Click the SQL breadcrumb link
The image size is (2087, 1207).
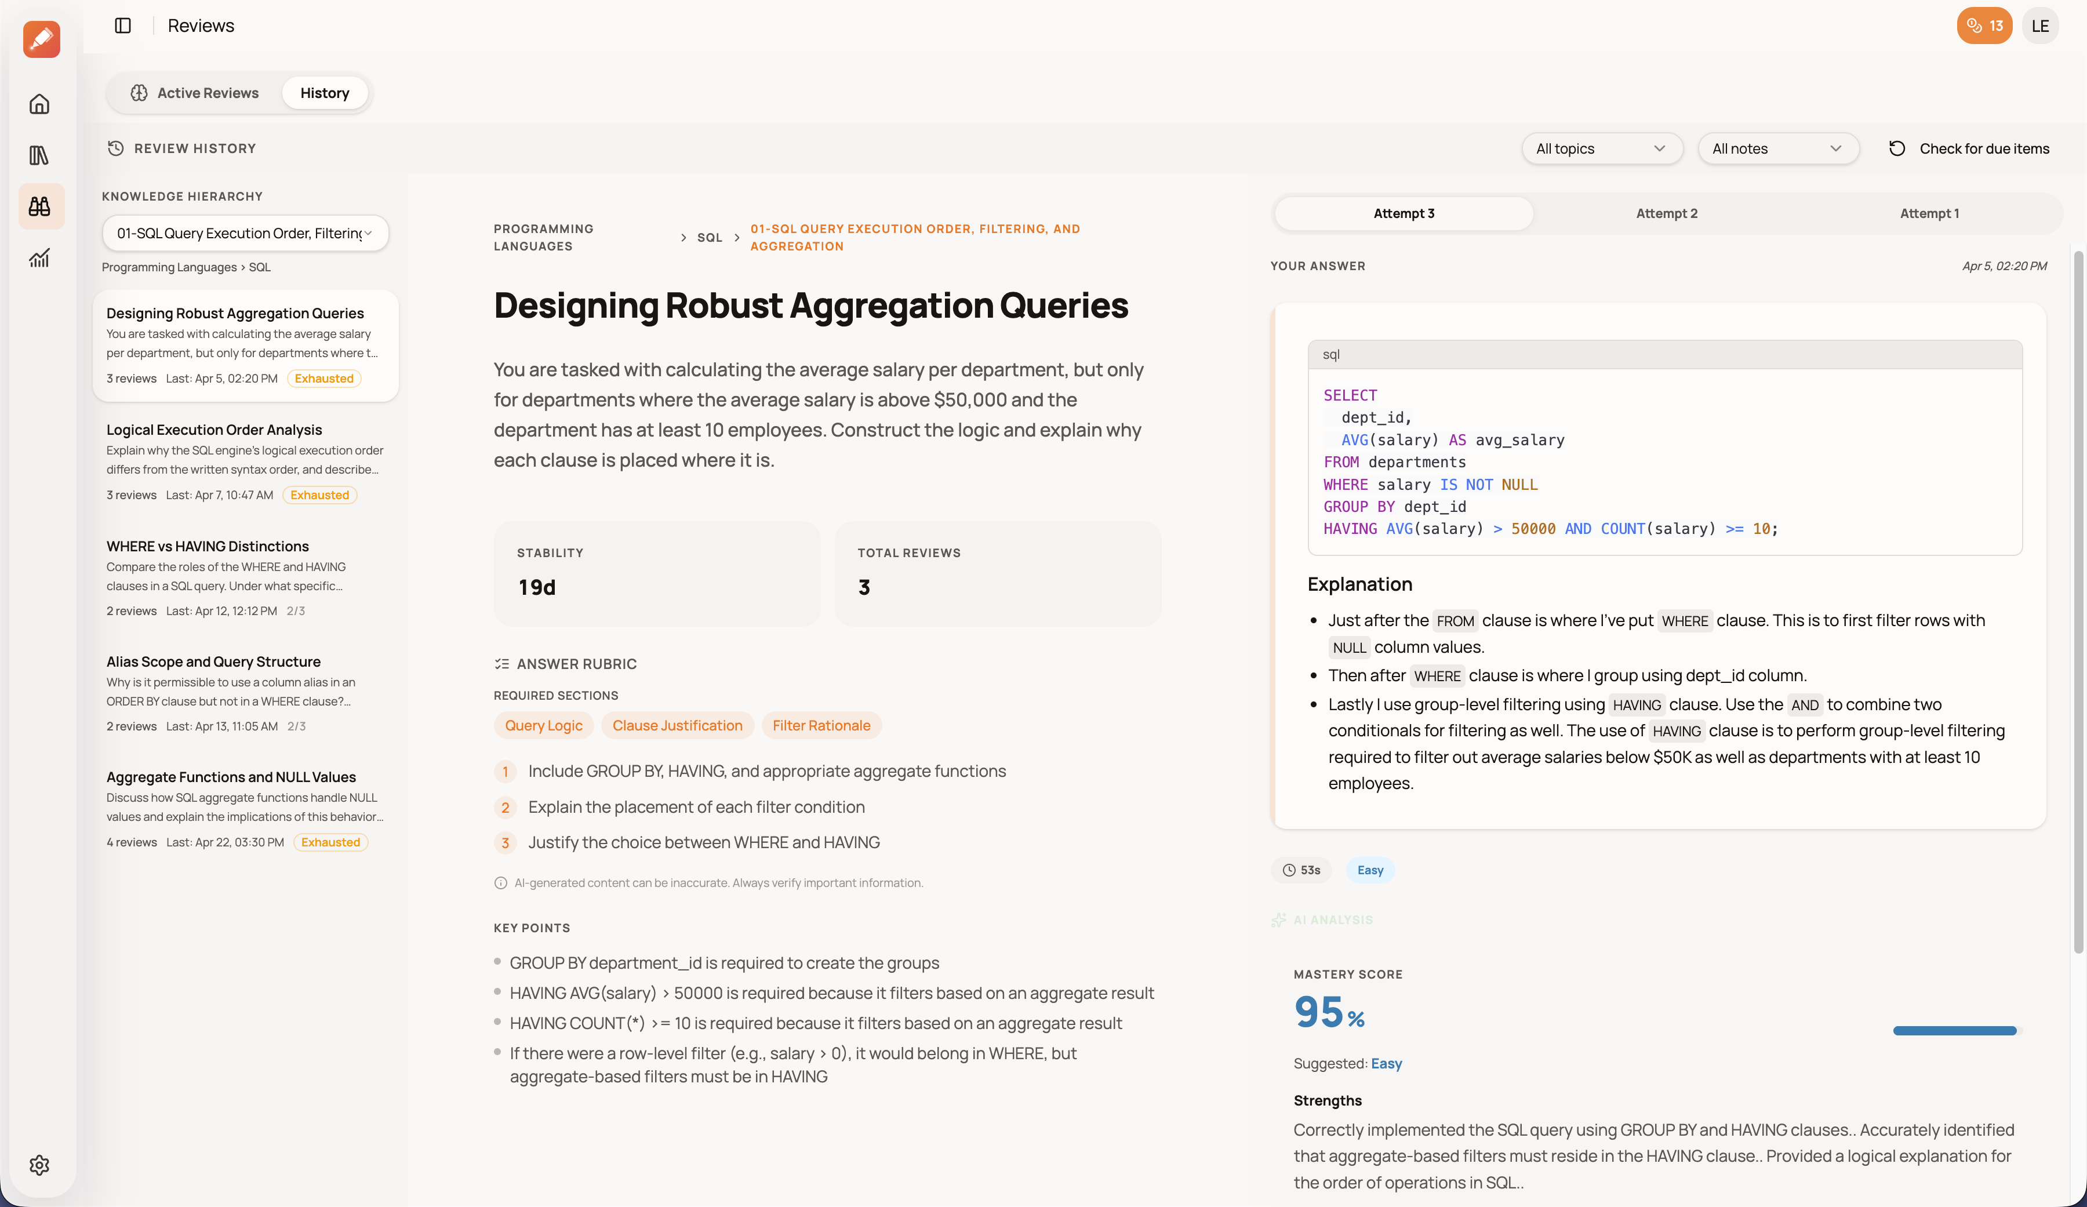[709, 238]
